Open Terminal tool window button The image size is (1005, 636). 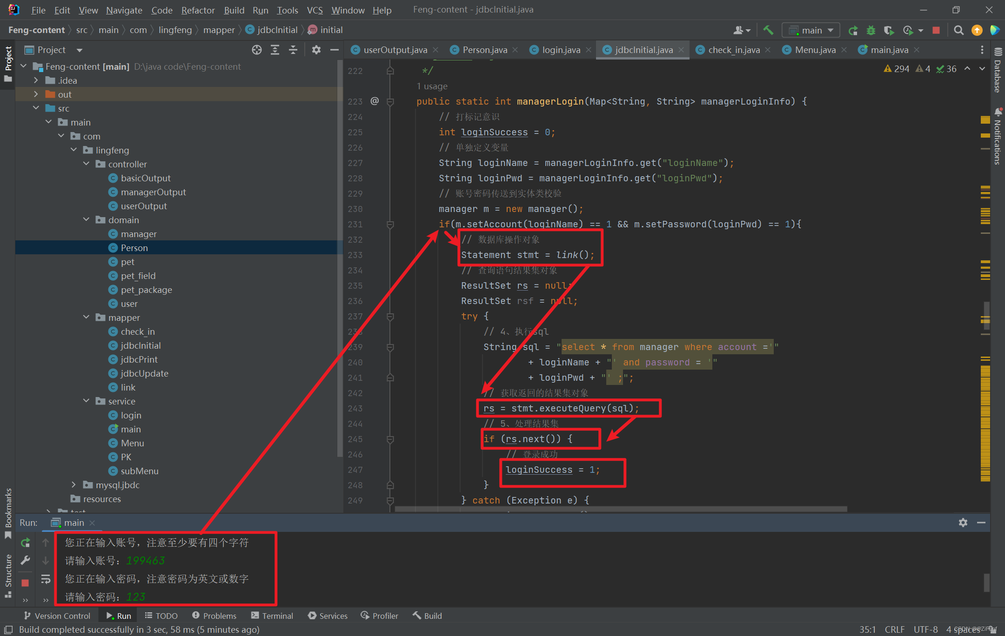coord(272,616)
